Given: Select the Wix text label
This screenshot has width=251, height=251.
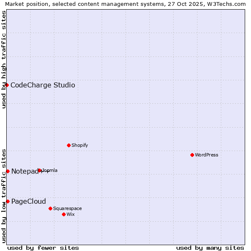Looking at the screenshot, I should pyautogui.click(x=71, y=215).
